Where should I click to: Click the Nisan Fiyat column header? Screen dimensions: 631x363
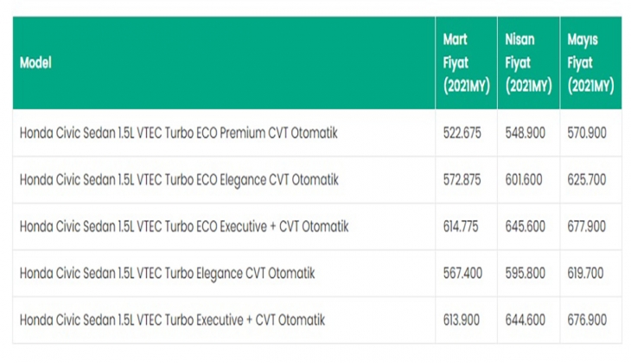pyautogui.click(x=528, y=63)
